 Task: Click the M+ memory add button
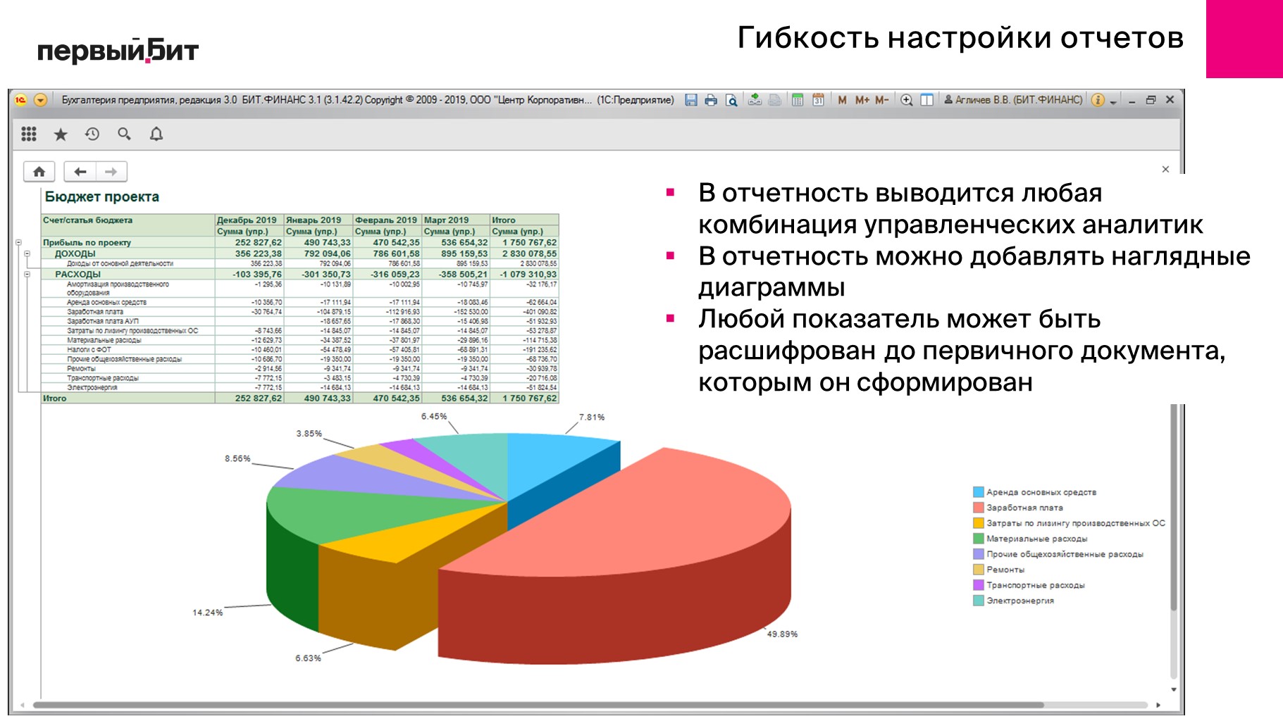click(x=862, y=100)
